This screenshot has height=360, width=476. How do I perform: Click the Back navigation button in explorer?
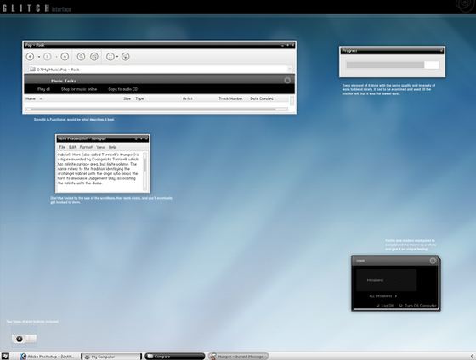[30, 56]
